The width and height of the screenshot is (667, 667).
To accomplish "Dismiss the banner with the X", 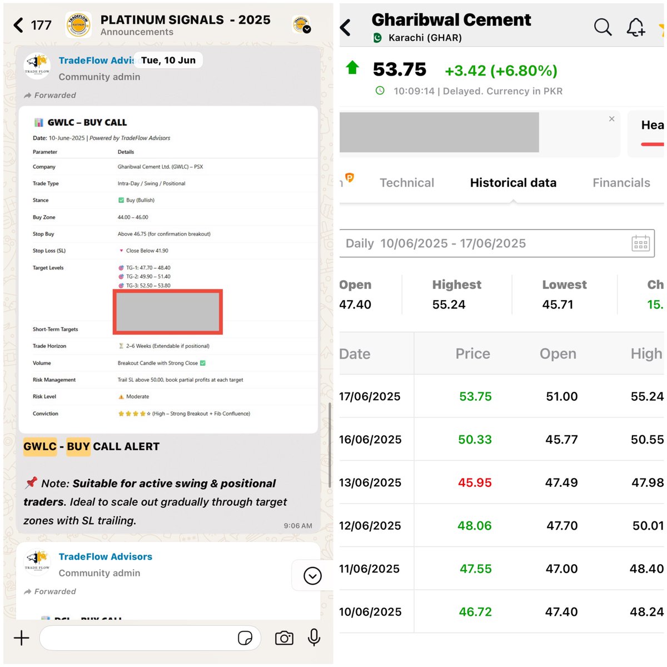I will point(611,118).
